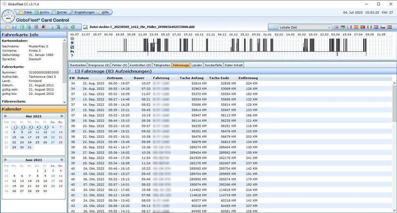
Task: Click the printer icon in toolbar
Action: 65,27
